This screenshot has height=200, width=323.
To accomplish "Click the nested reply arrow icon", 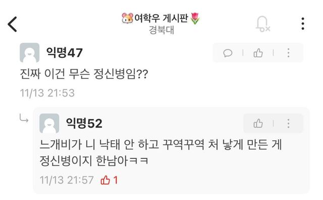I will tap(24, 118).
